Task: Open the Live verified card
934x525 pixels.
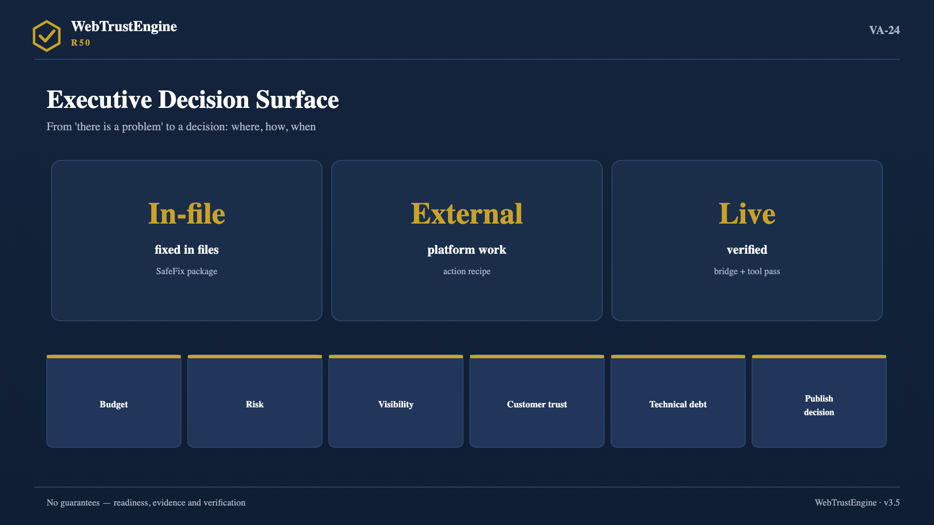Action: [x=747, y=240]
